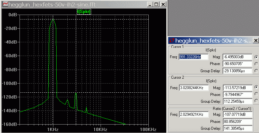The image size is (259, 133).
Task: Click Cursor 2 Group Delay field 112.25459µs
Action: pos(238,101)
